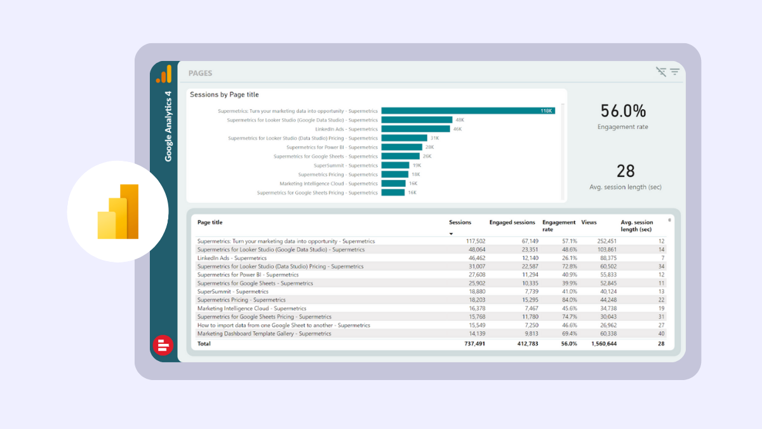Screen dimensions: 762x429
Task: Click the Google Analytics 4 logo icon
Action: (x=164, y=74)
